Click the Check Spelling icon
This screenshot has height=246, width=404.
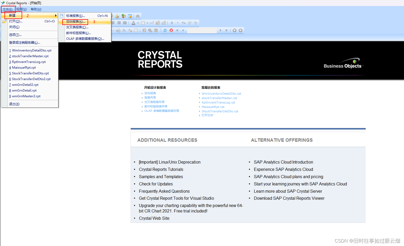[x=123, y=16]
